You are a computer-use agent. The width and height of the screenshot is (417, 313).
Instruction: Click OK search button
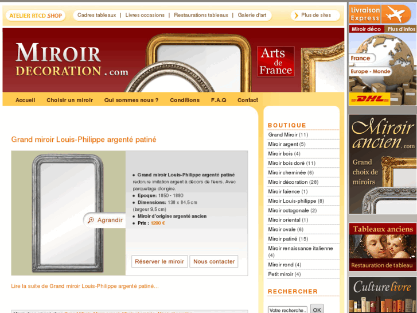pos(317,310)
